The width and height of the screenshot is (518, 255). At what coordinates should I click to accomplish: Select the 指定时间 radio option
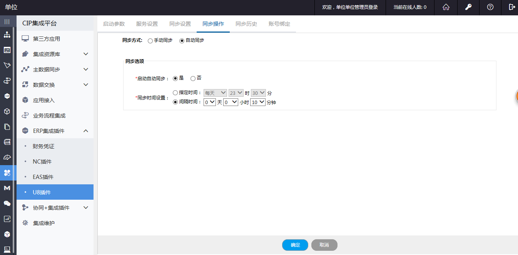pyautogui.click(x=175, y=93)
